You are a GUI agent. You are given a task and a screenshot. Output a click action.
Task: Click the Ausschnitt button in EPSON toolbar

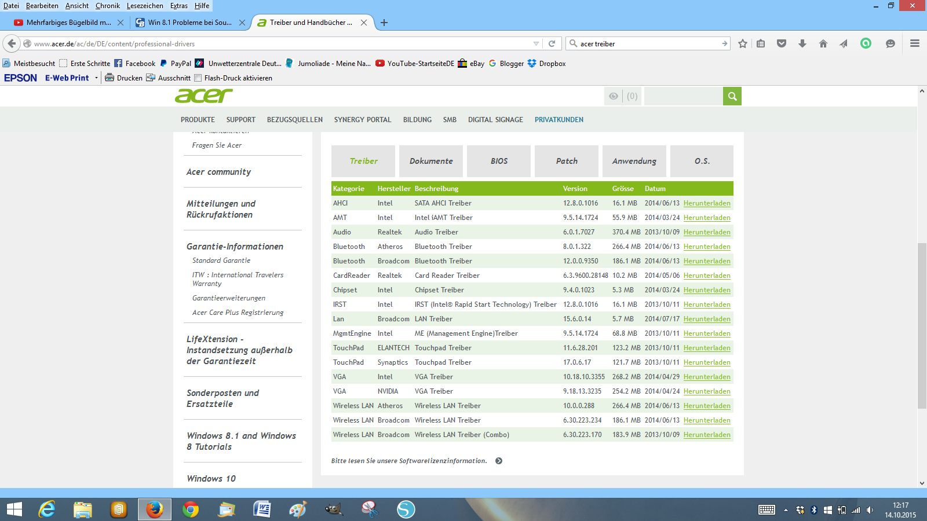(168, 78)
